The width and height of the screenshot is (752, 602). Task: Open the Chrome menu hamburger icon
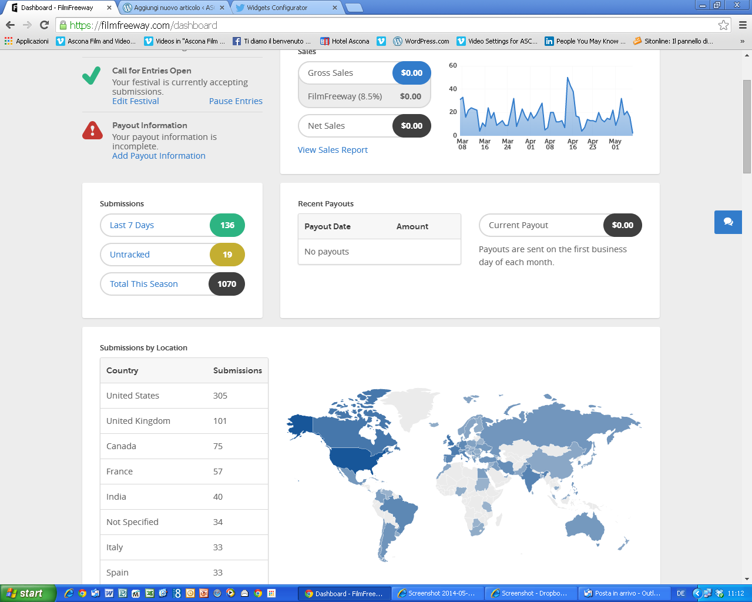click(x=743, y=25)
